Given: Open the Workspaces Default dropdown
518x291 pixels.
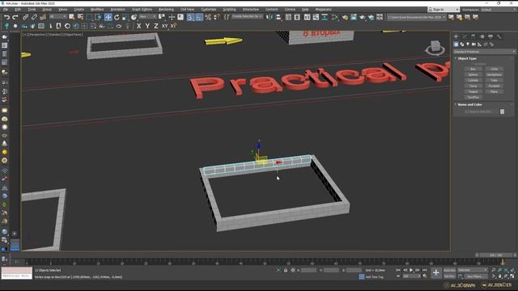Looking at the screenshot, I should (x=498, y=10).
